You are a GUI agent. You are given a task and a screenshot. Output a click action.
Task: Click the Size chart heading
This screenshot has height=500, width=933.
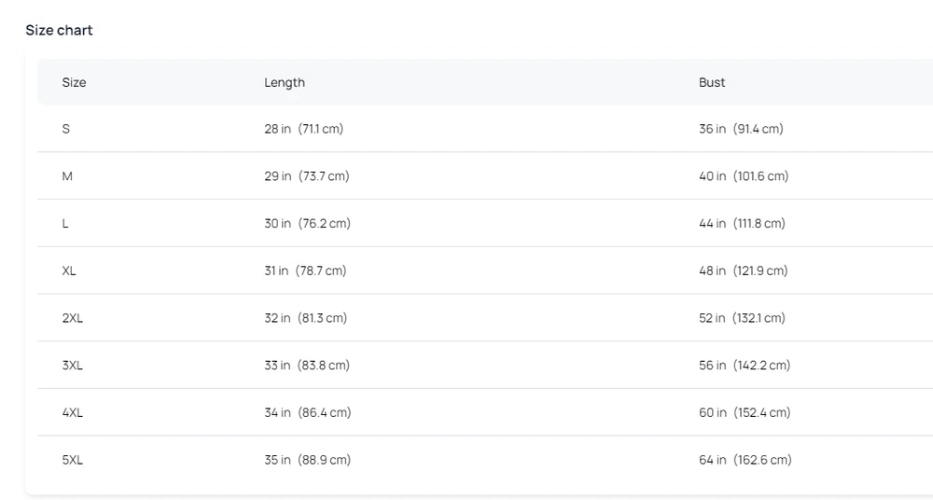pos(59,30)
